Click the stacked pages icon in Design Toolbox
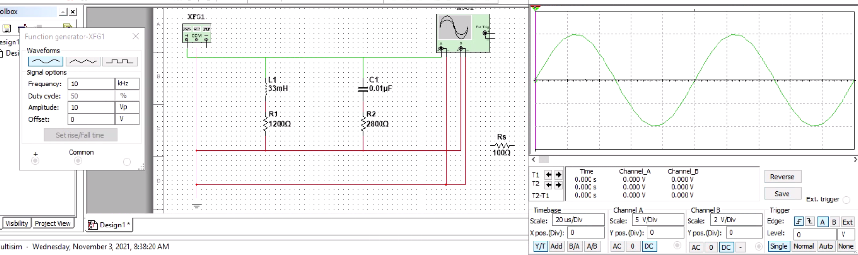The height and width of the screenshot is (255, 858). point(68,27)
